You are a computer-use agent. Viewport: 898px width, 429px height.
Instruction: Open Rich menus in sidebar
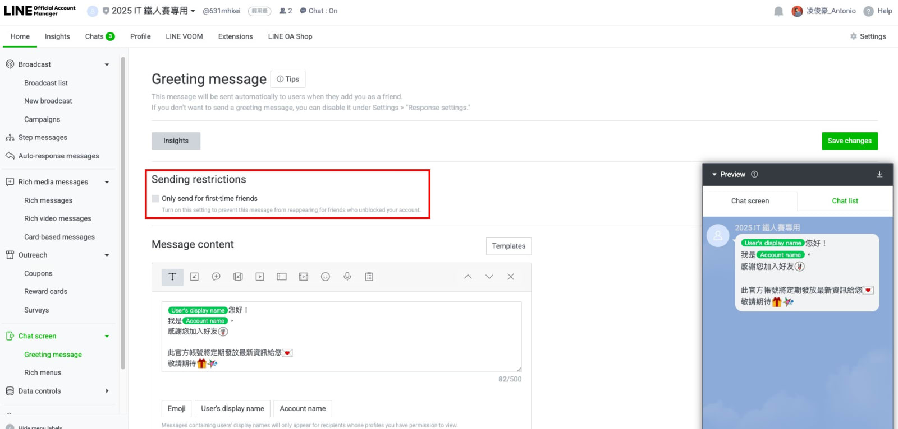43,372
